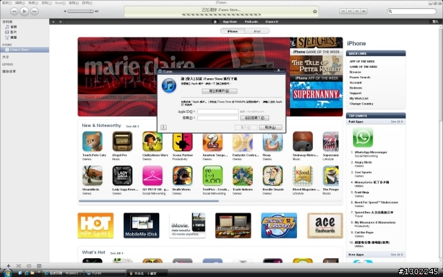The height and width of the screenshot is (277, 443).
Task: Stop the iTunes Store loading status
Action: pyautogui.click(x=315, y=11)
